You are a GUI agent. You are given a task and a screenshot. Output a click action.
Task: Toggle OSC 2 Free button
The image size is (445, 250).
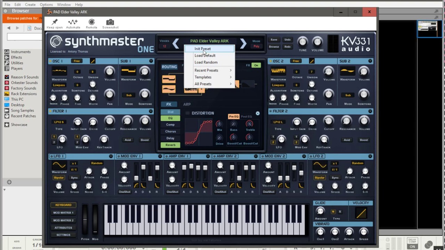point(296,61)
